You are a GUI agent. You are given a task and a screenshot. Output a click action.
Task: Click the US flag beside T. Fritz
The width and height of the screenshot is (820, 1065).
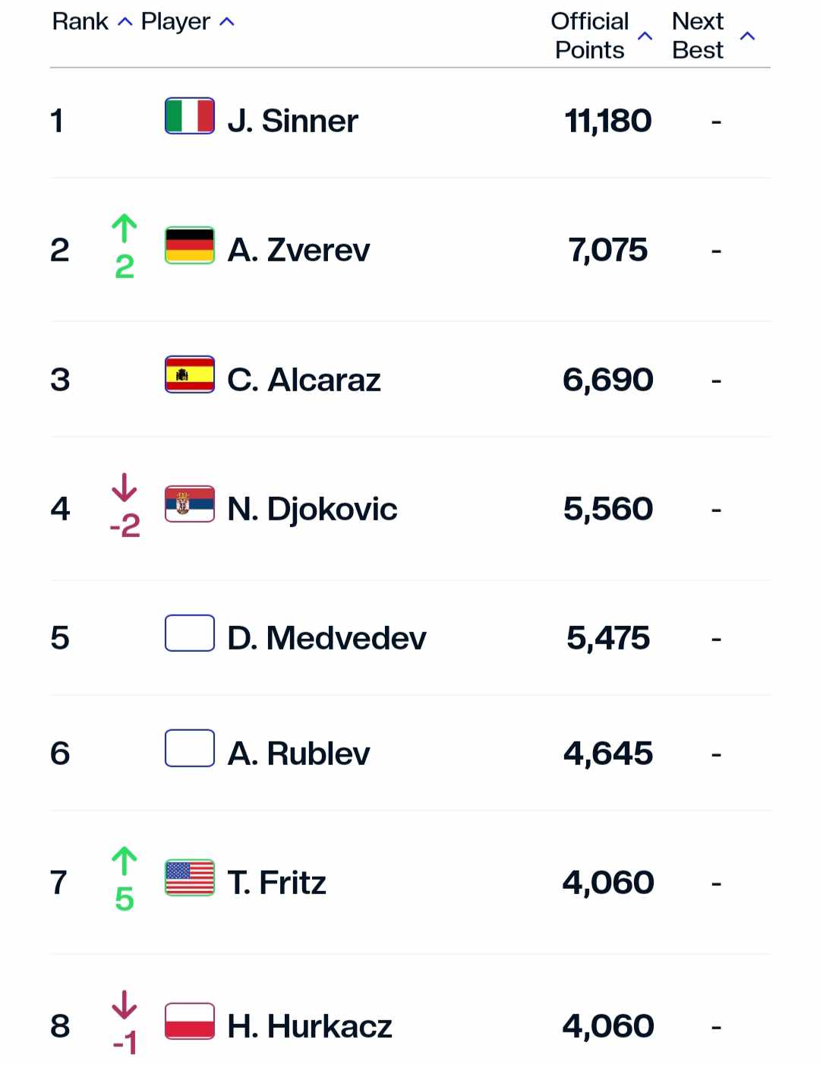pos(190,878)
